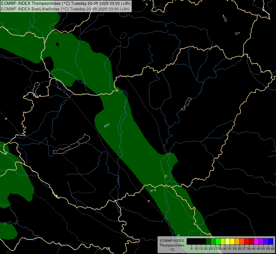Pick the bright green 27–29 legend swatch
Screen dimensions: 276x254
tap(218, 241)
